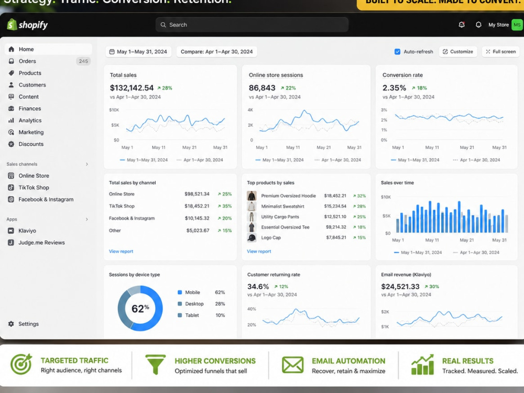Click the Shopify logo
The height and width of the screenshot is (393, 524).
tap(27, 25)
